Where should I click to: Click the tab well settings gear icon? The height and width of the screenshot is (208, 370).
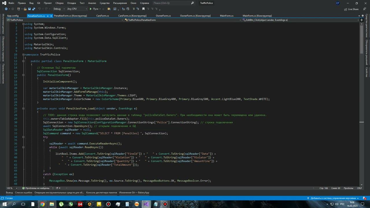363,16
